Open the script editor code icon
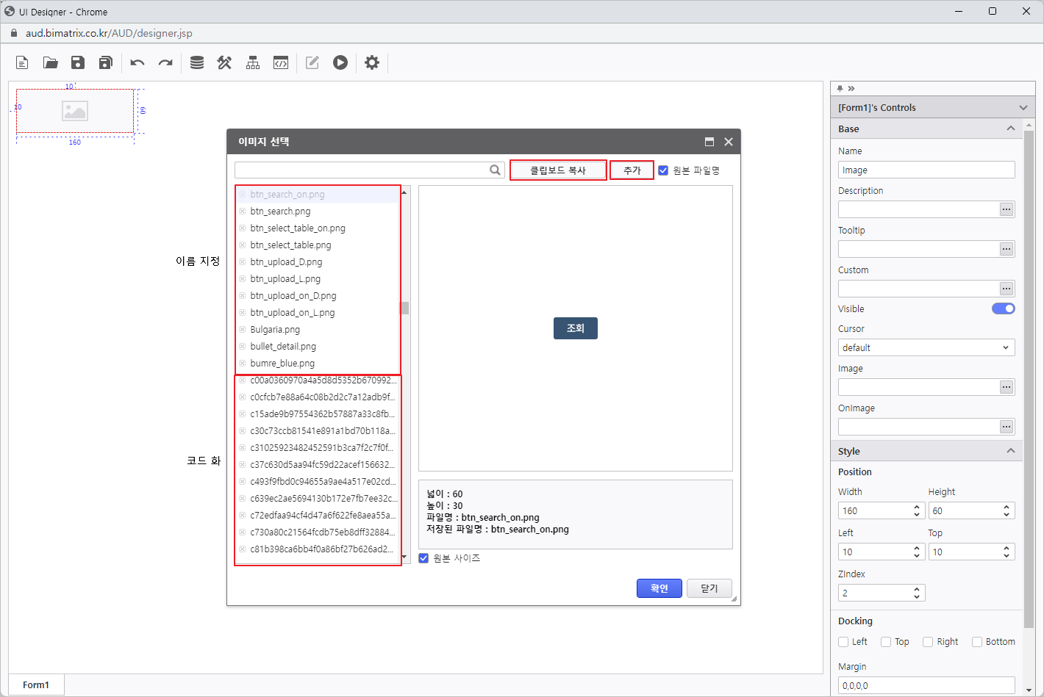Viewport: 1044px width, 697px height. [281, 63]
